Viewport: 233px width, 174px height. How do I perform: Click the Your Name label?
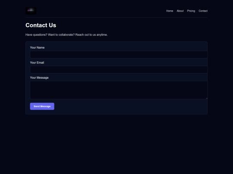tap(37, 48)
